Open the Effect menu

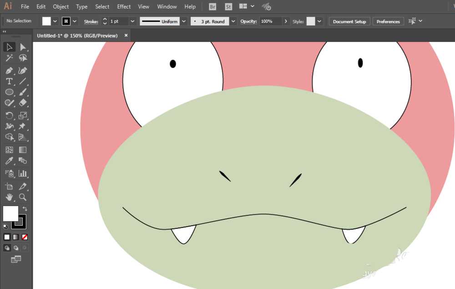(124, 7)
